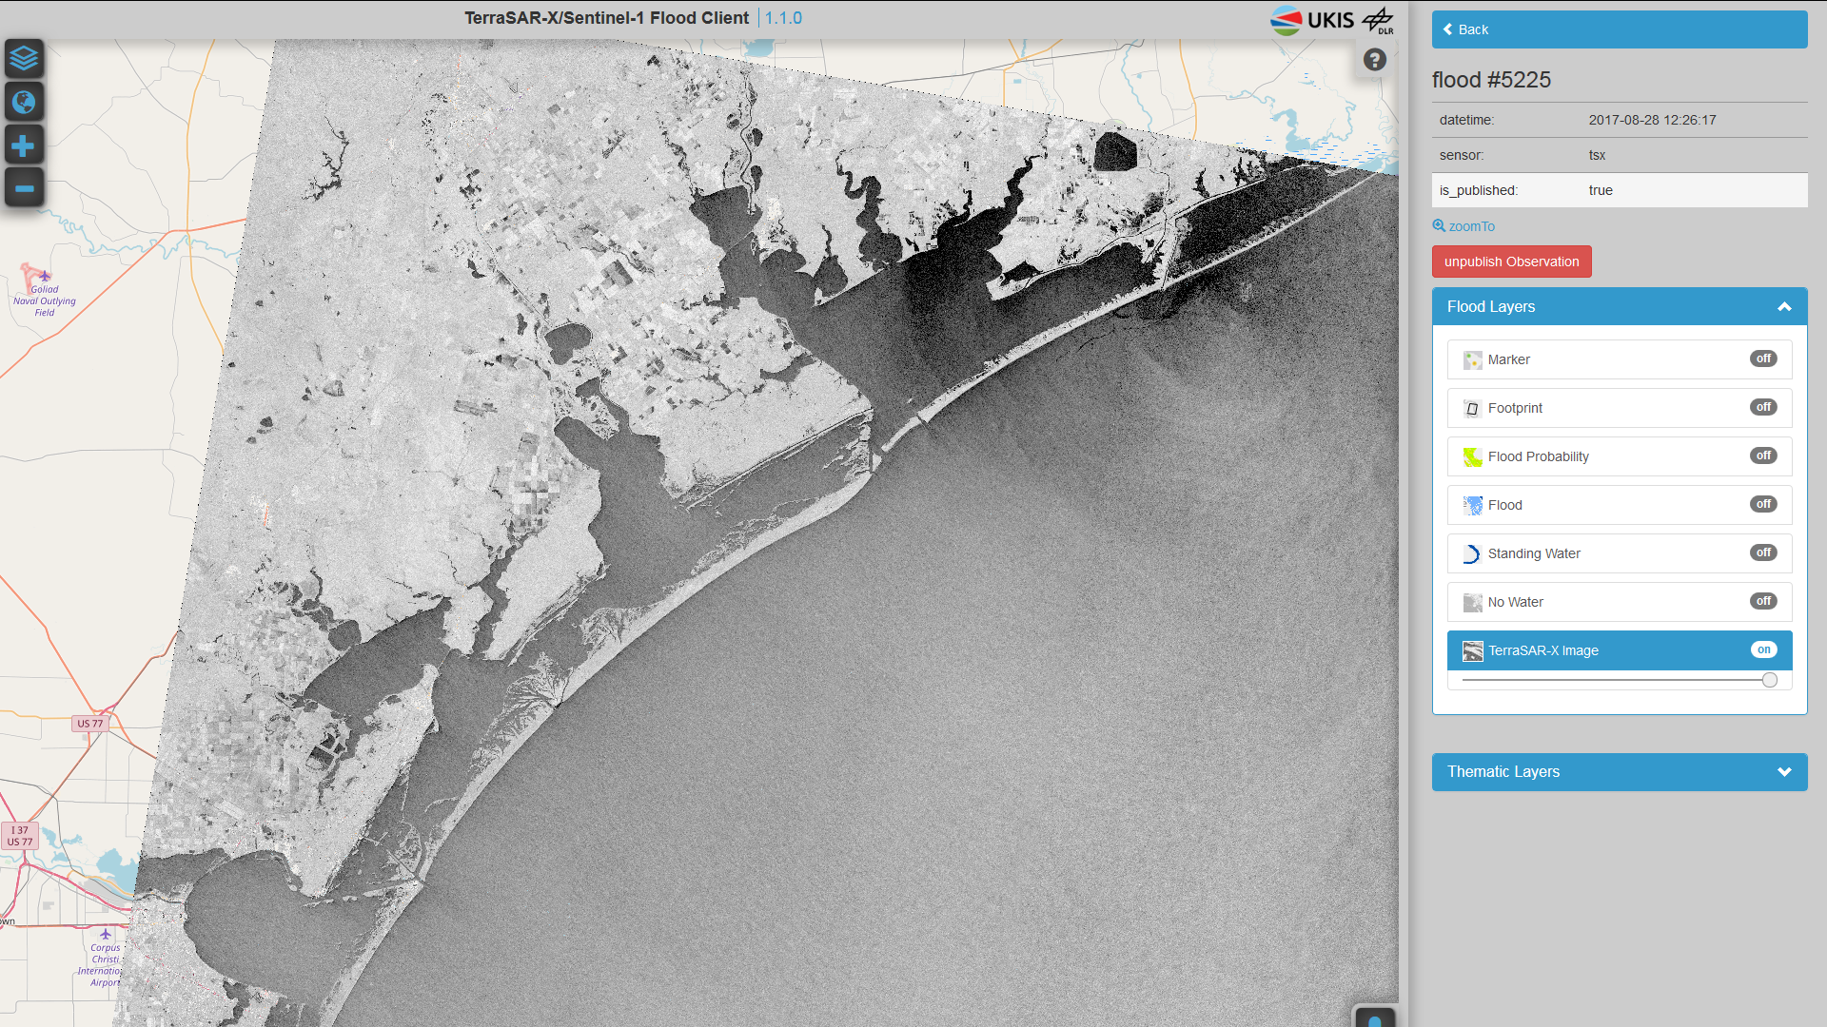Switch on the Flood layer toggle
This screenshot has width=1827, height=1027.
click(1762, 504)
